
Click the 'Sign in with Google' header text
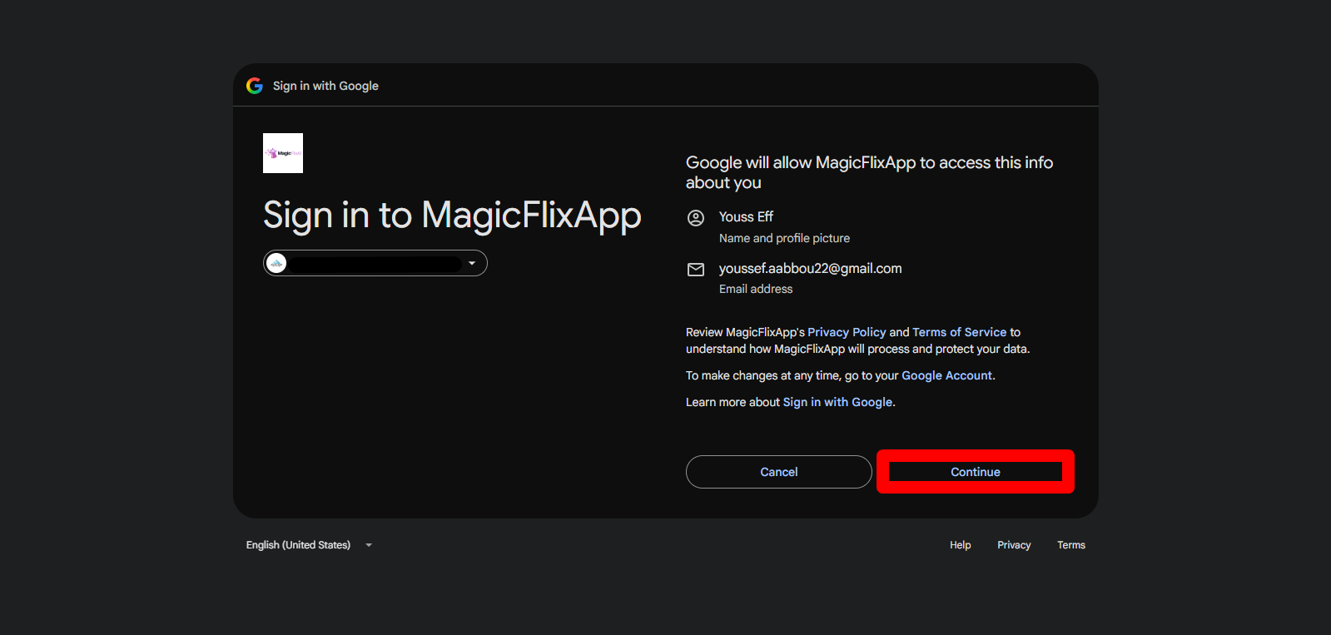pos(325,86)
